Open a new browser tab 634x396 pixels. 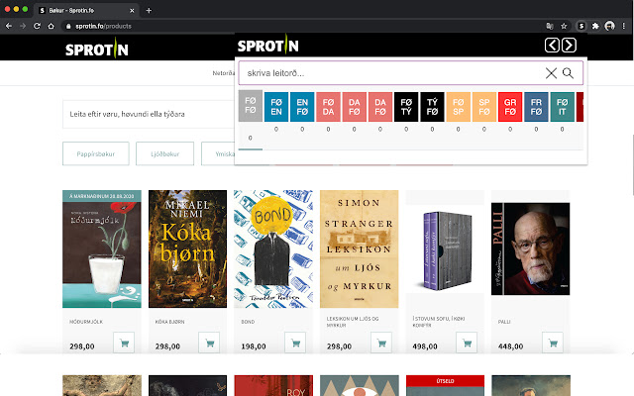click(x=149, y=11)
